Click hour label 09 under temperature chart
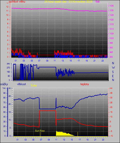120x143 pixels. 49,140
